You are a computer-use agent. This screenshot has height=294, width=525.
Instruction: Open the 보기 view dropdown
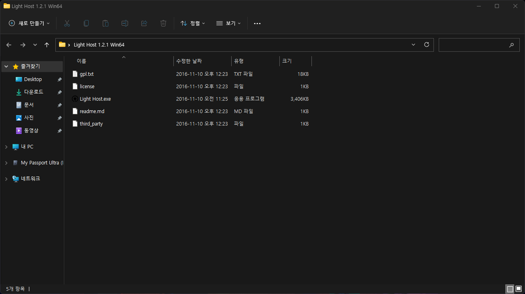pos(228,23)
